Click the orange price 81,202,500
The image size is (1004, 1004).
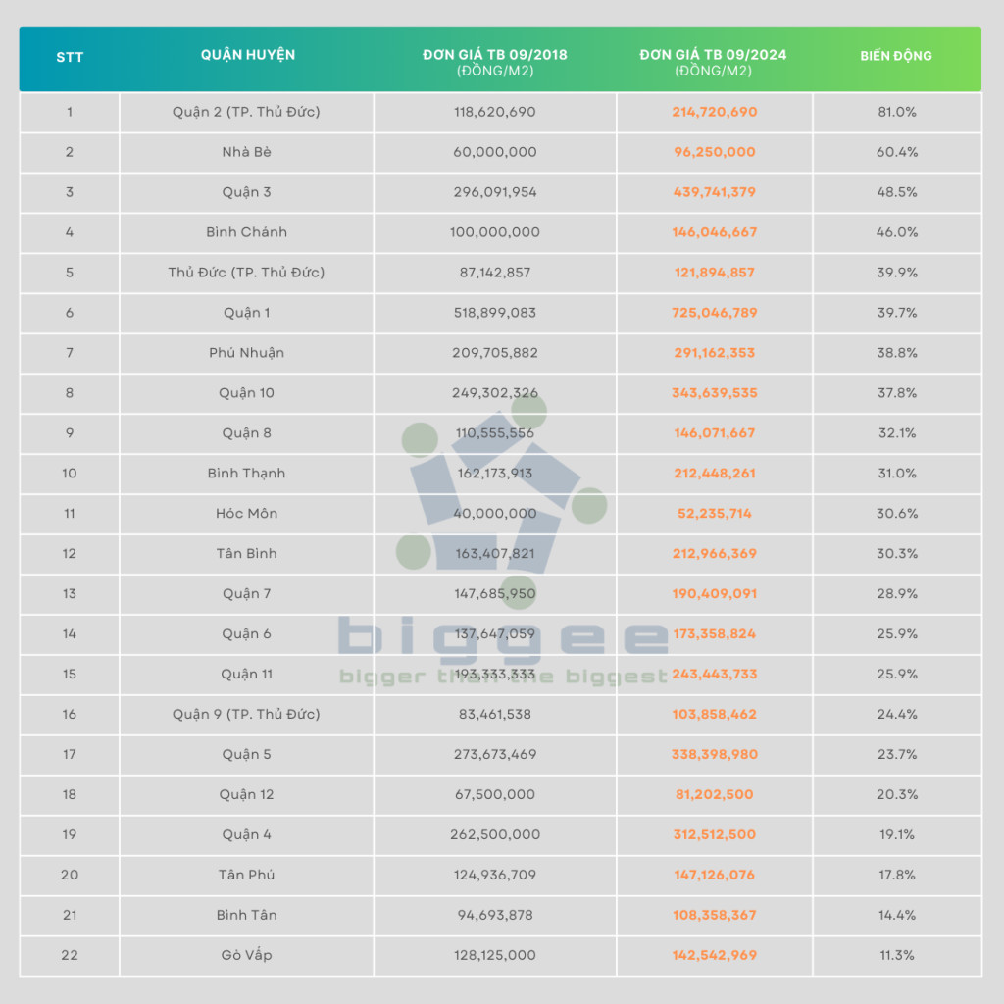pos(715,794)
